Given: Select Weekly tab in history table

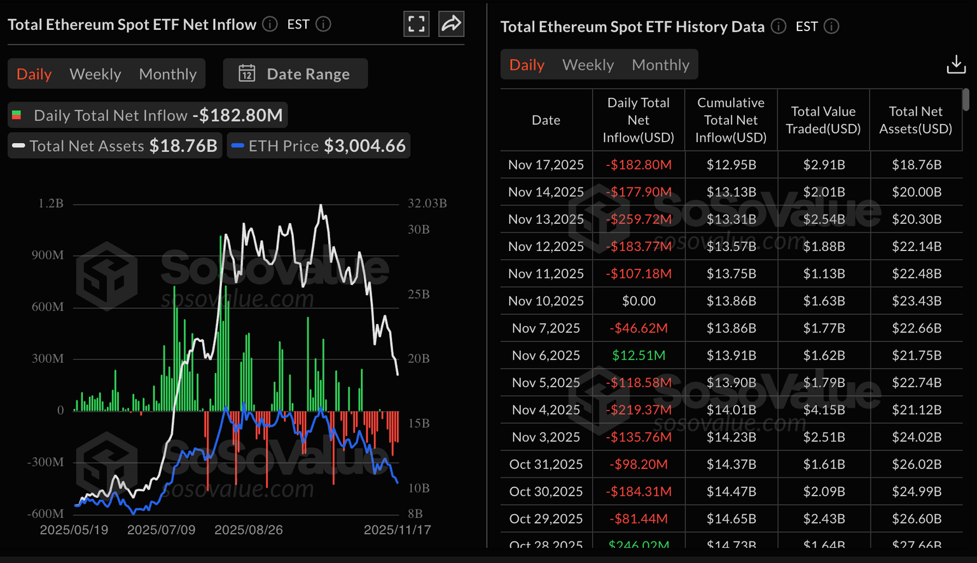Looking at the screenshot, I should tap(588, 65).
